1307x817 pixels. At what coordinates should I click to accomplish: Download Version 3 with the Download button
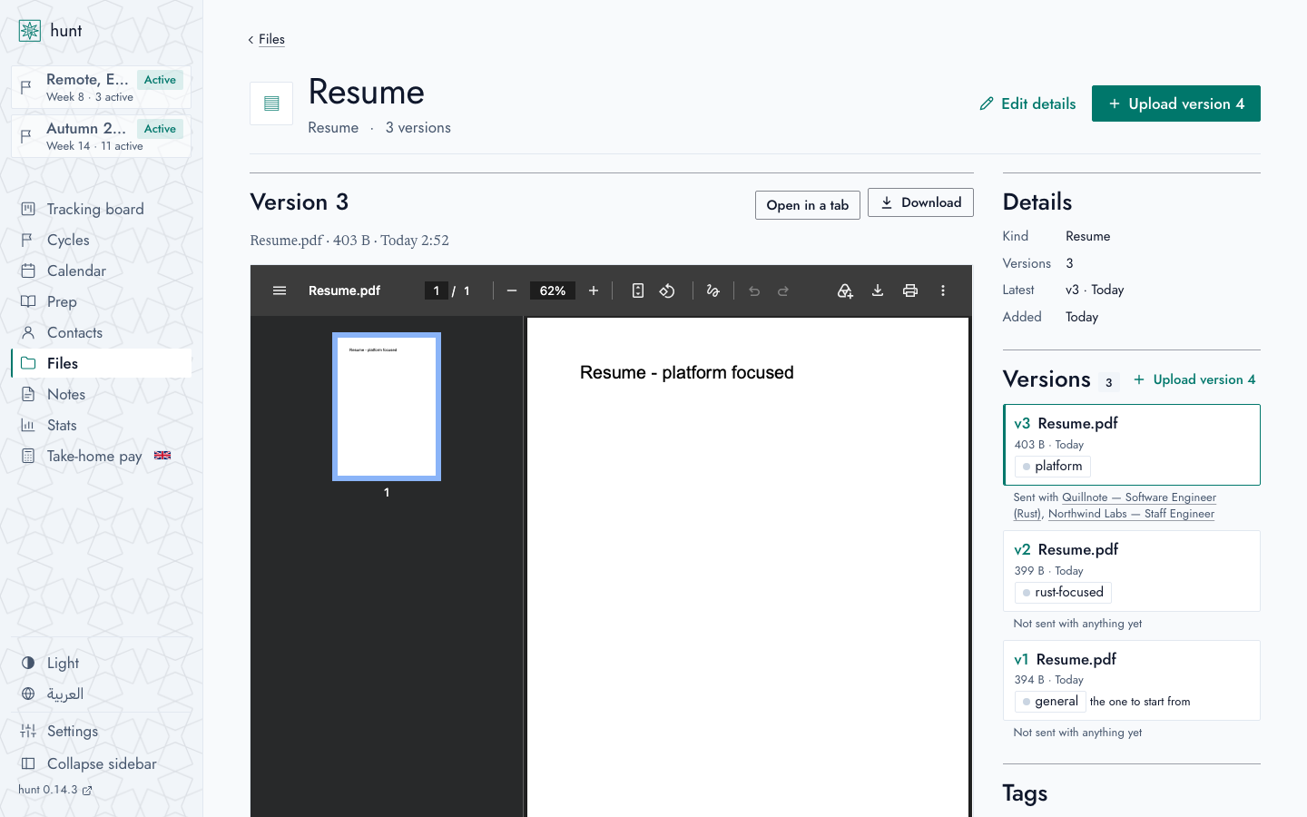[920, 202]
